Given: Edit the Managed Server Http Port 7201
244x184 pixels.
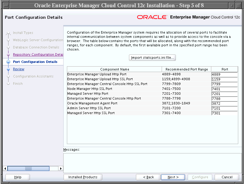Looking at the screenshot, I should [225, 94].
